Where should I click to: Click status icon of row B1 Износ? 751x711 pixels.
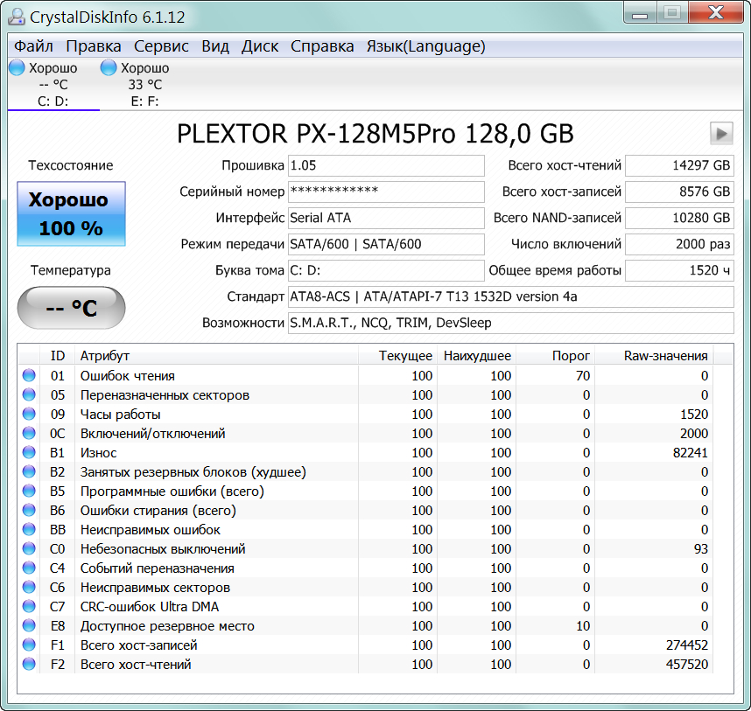click(29, 452)
